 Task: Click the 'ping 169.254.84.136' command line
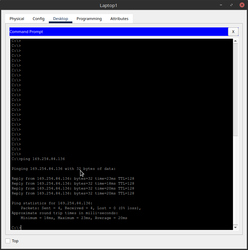coord(38,159)
